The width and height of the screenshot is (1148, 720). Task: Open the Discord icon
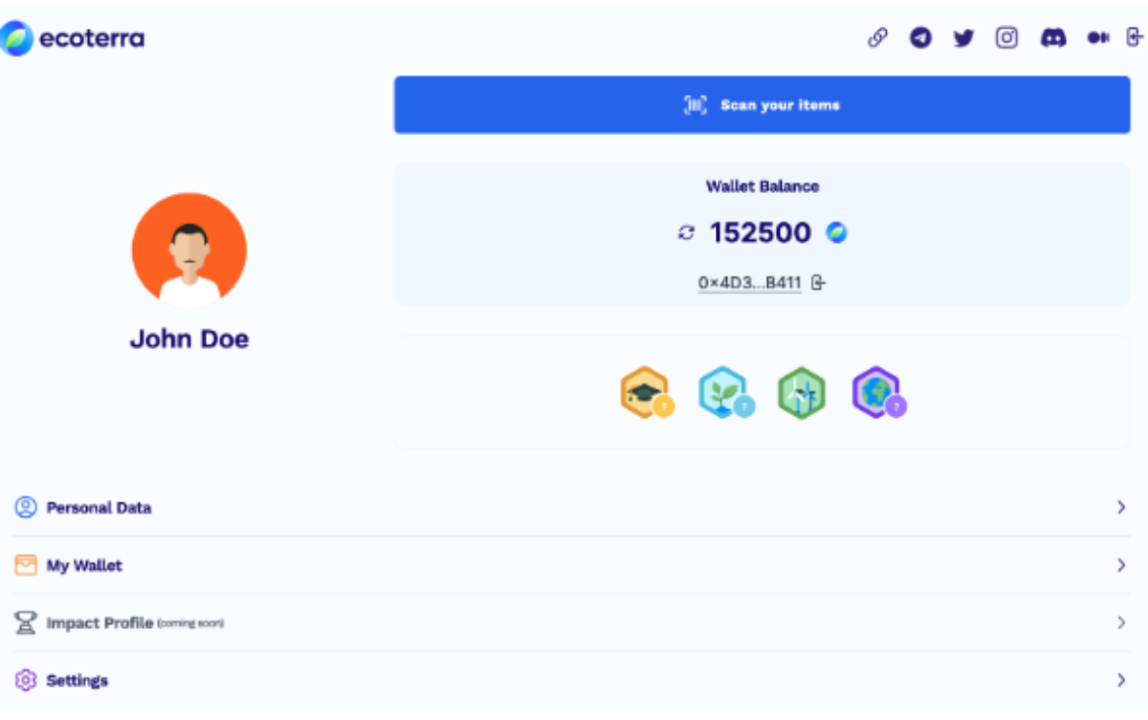1053,38
